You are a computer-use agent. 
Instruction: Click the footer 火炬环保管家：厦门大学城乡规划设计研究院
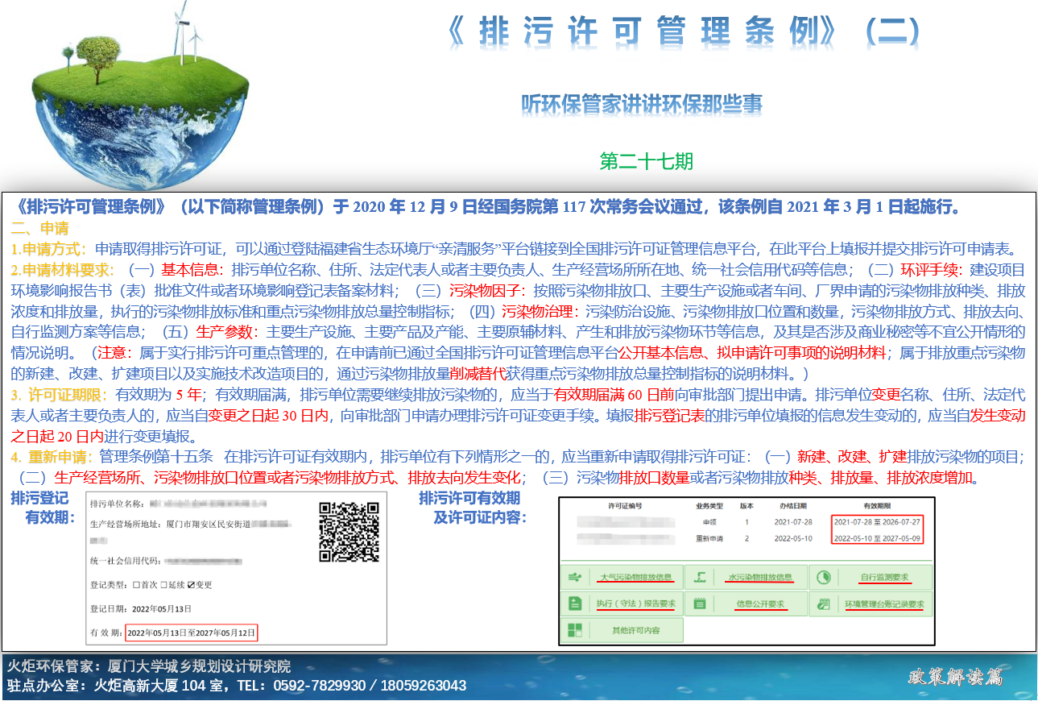149,667
